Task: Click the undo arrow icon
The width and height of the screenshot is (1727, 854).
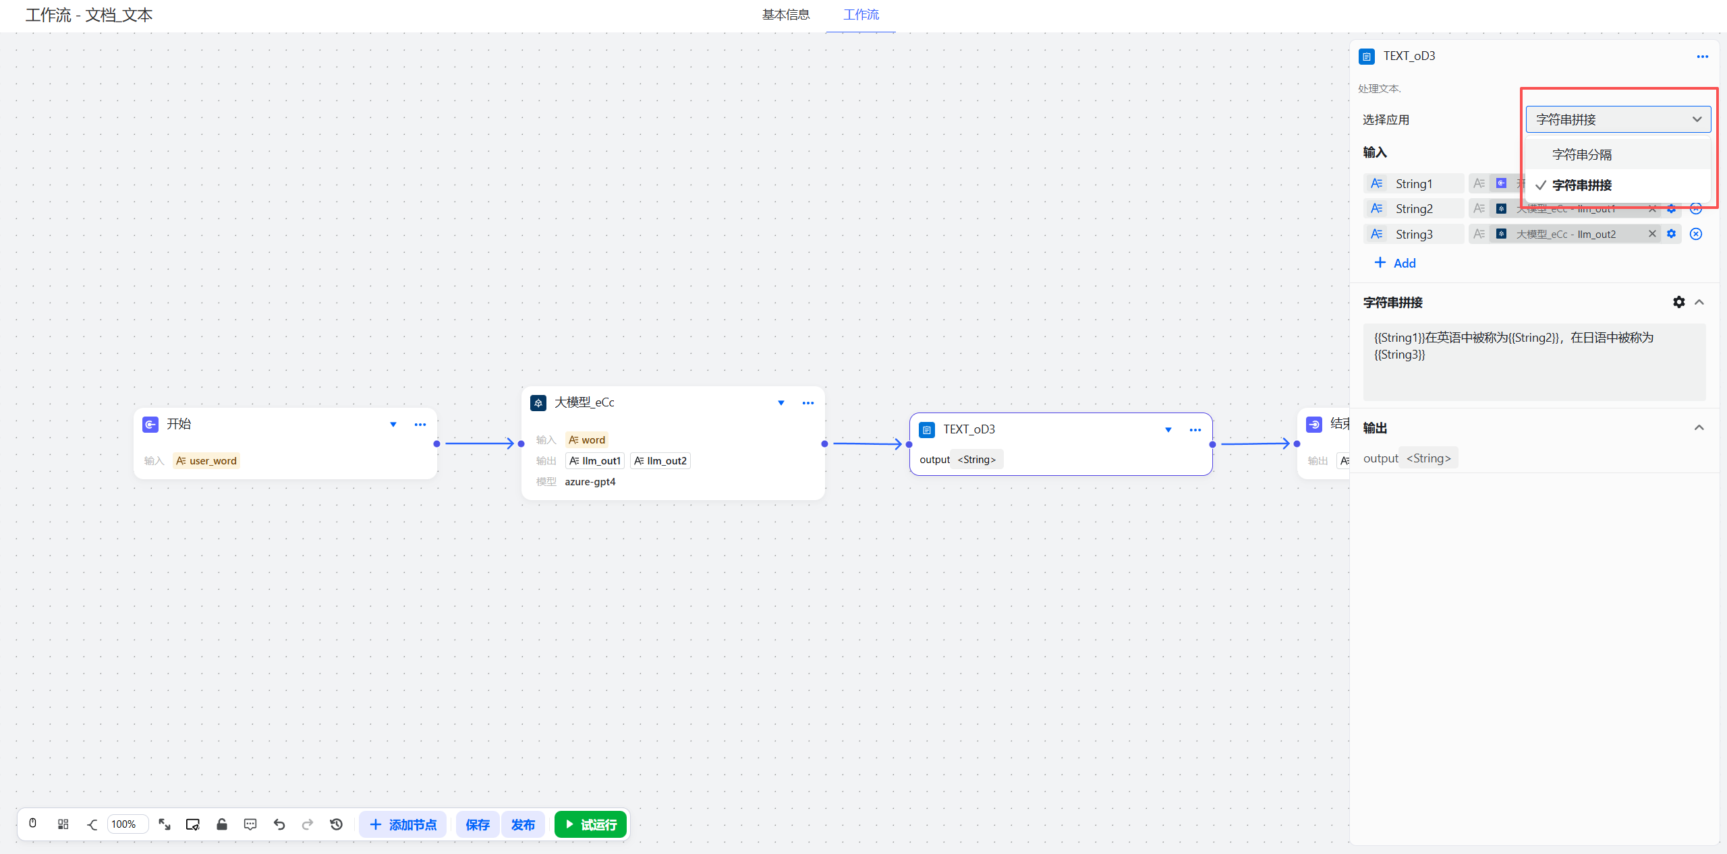Action: (x=279, y=824)
